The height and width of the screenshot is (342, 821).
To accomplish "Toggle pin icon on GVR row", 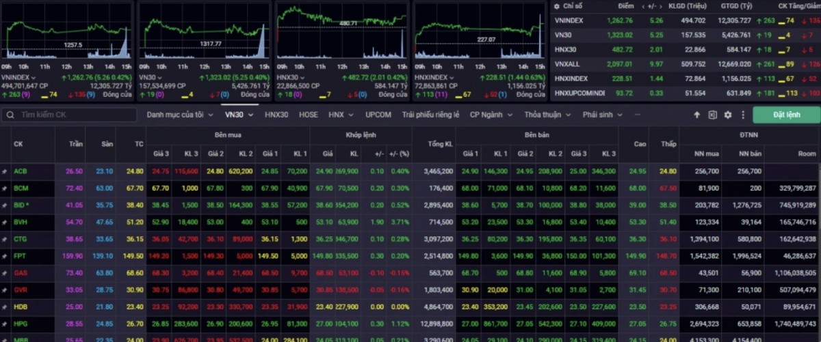I will coord(5,290).
